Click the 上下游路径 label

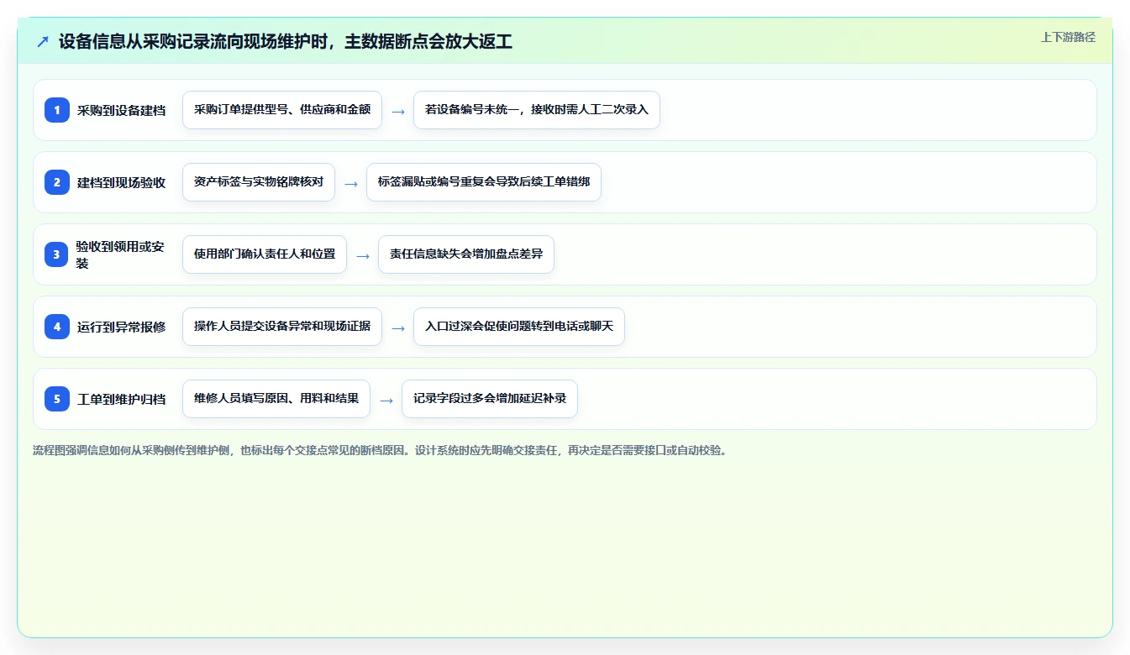tap(1068, 37)
